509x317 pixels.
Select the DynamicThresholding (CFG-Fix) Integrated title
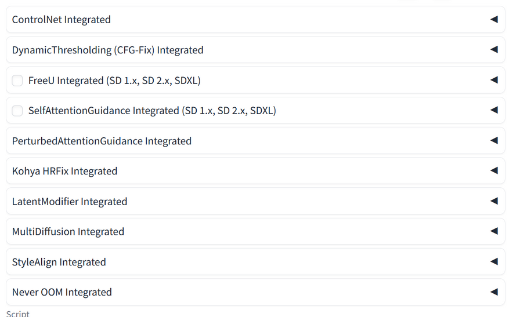point(107,50)
